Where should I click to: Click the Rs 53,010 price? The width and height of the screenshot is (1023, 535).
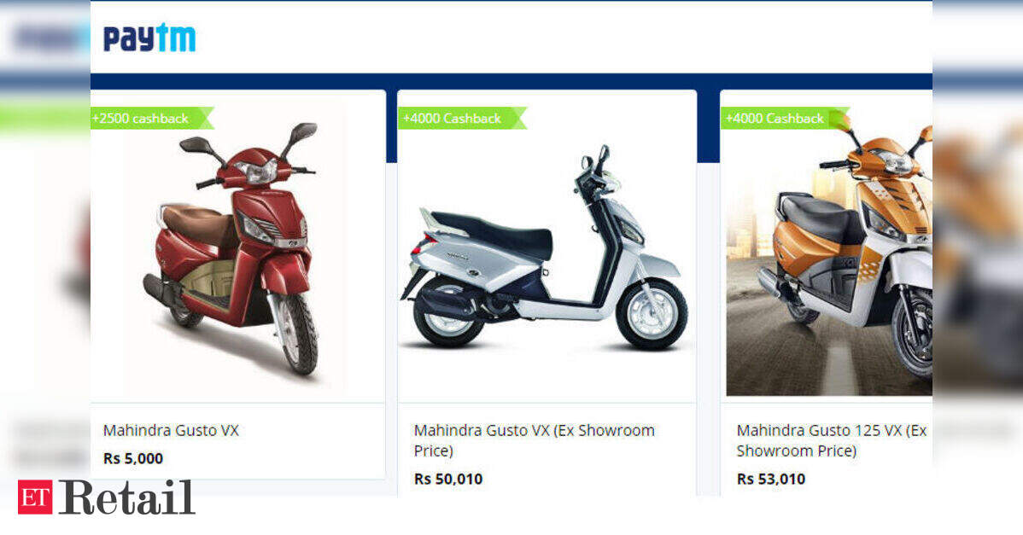point(770,479)
